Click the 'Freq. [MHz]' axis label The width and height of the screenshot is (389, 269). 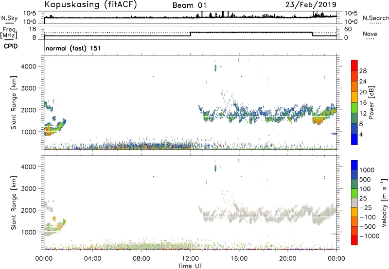click(x=9, y=33)
